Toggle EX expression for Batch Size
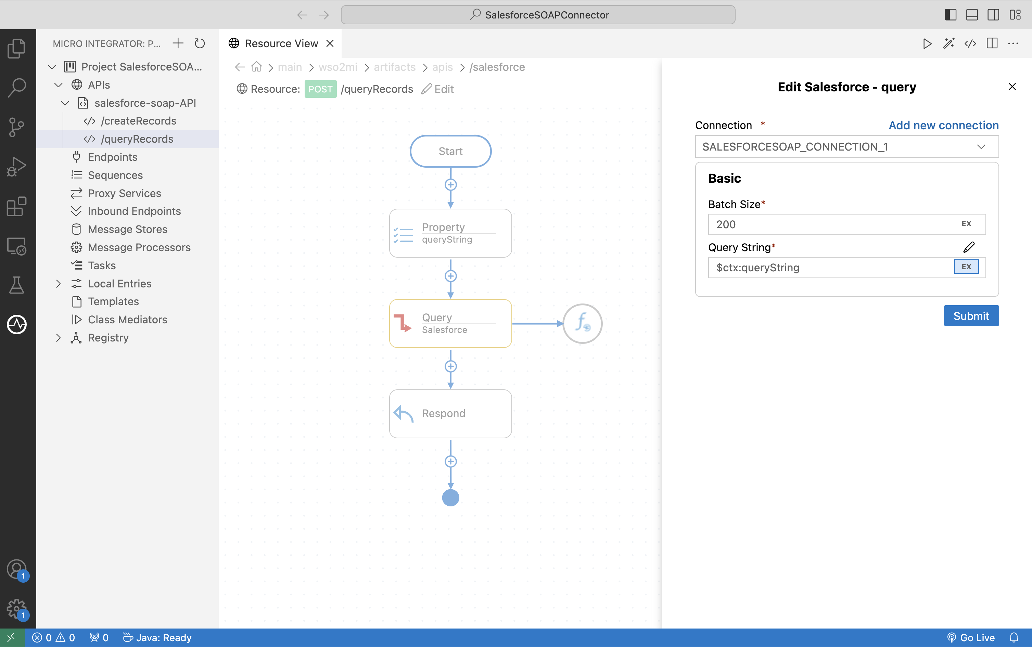Viewport: 1032px width, 647px height. tap(966, 224)
